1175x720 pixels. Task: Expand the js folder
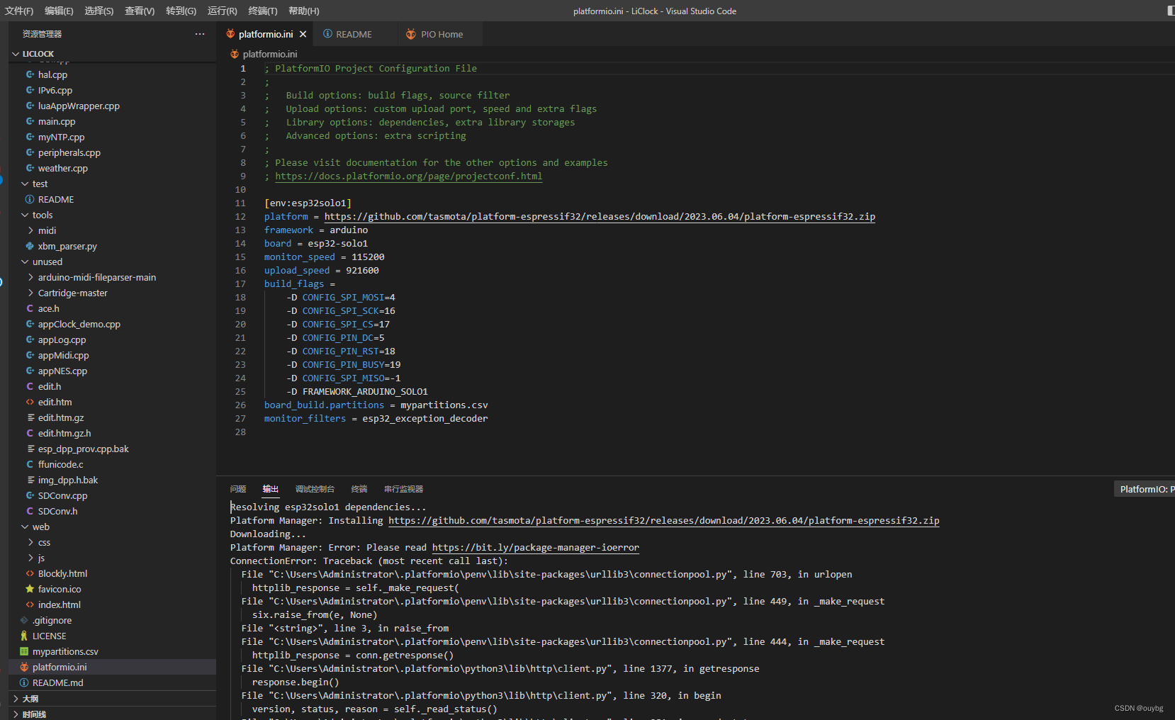click(30, 558)
